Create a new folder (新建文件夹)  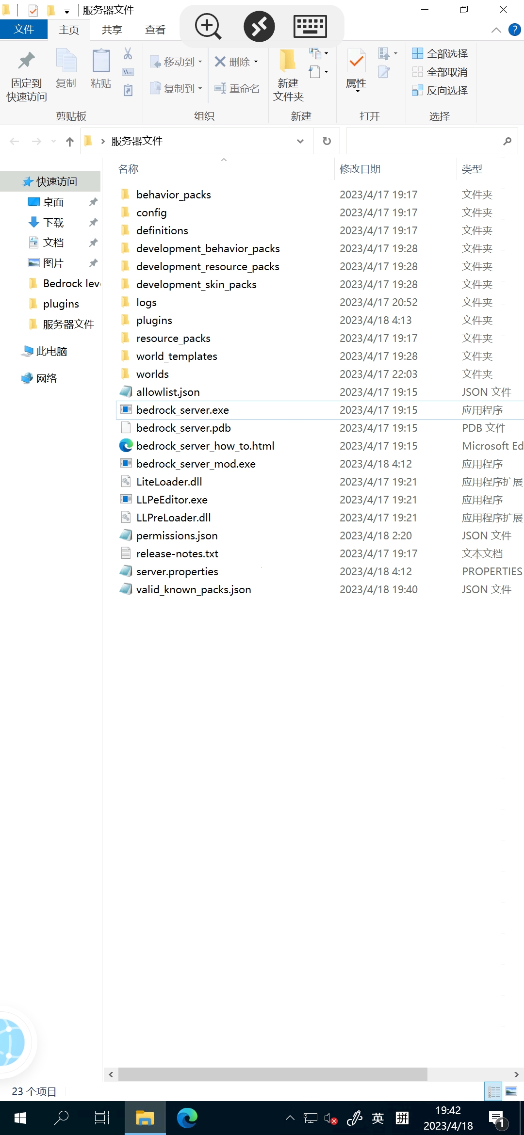[288, 76]
